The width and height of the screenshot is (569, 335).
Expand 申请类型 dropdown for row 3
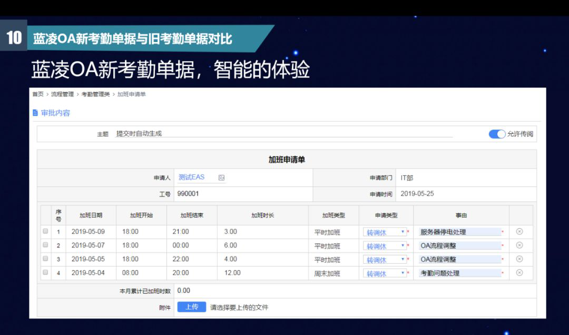point(385,259)
